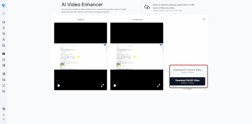Play the Enhanced video
Screen dimensions: 252x124
(x=115, y=86)
